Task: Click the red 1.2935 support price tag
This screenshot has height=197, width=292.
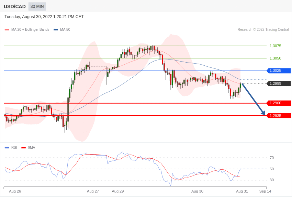Action: pos(279,116)
